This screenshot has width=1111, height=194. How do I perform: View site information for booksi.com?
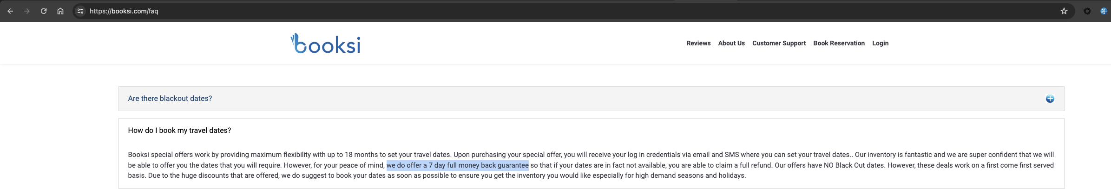[80, 11]
